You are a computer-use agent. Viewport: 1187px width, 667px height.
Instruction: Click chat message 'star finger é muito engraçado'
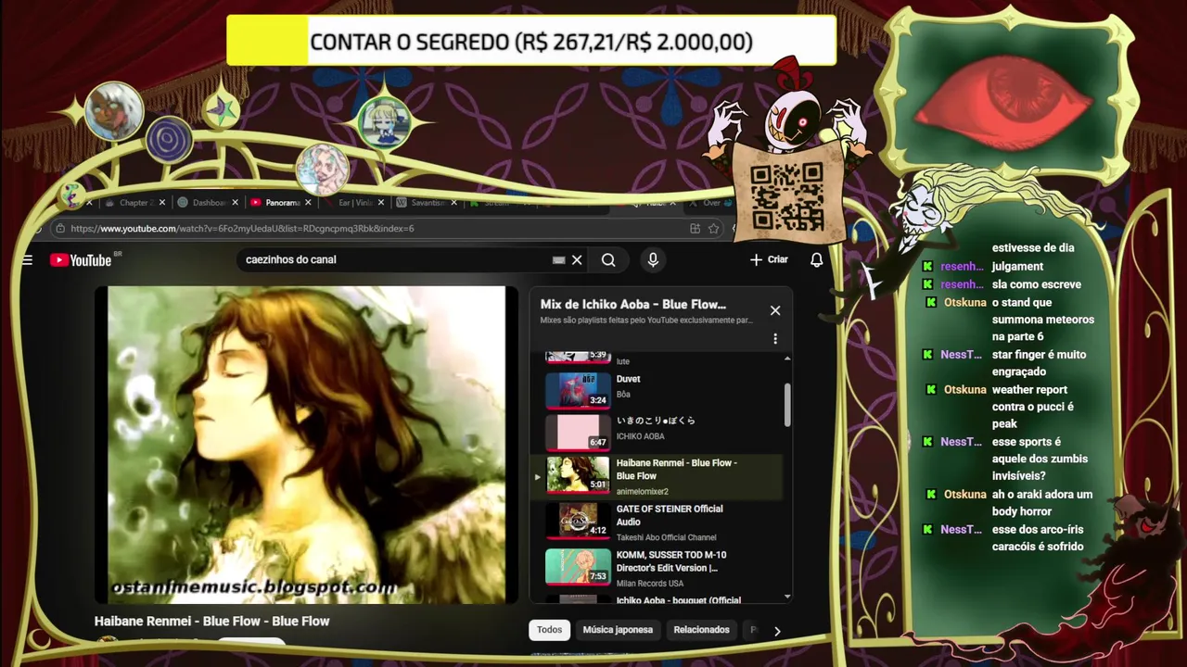tap(1039, 363)
